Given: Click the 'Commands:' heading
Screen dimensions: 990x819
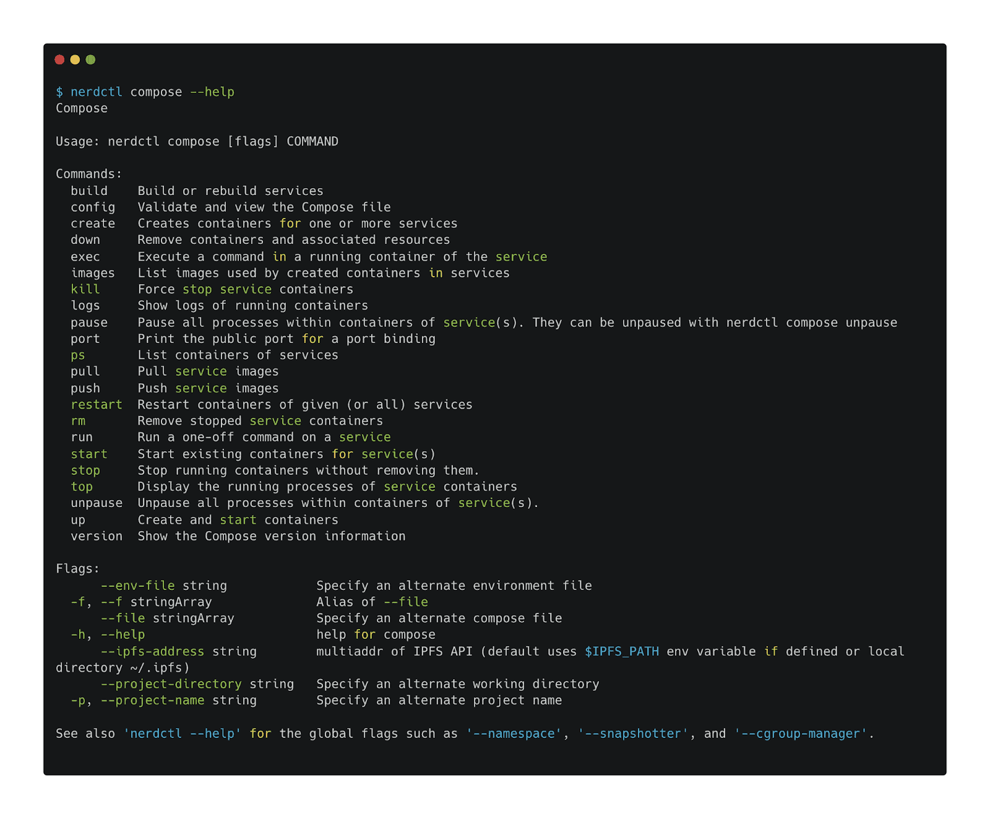Looking at the screenshot, I should click(89, 174).
